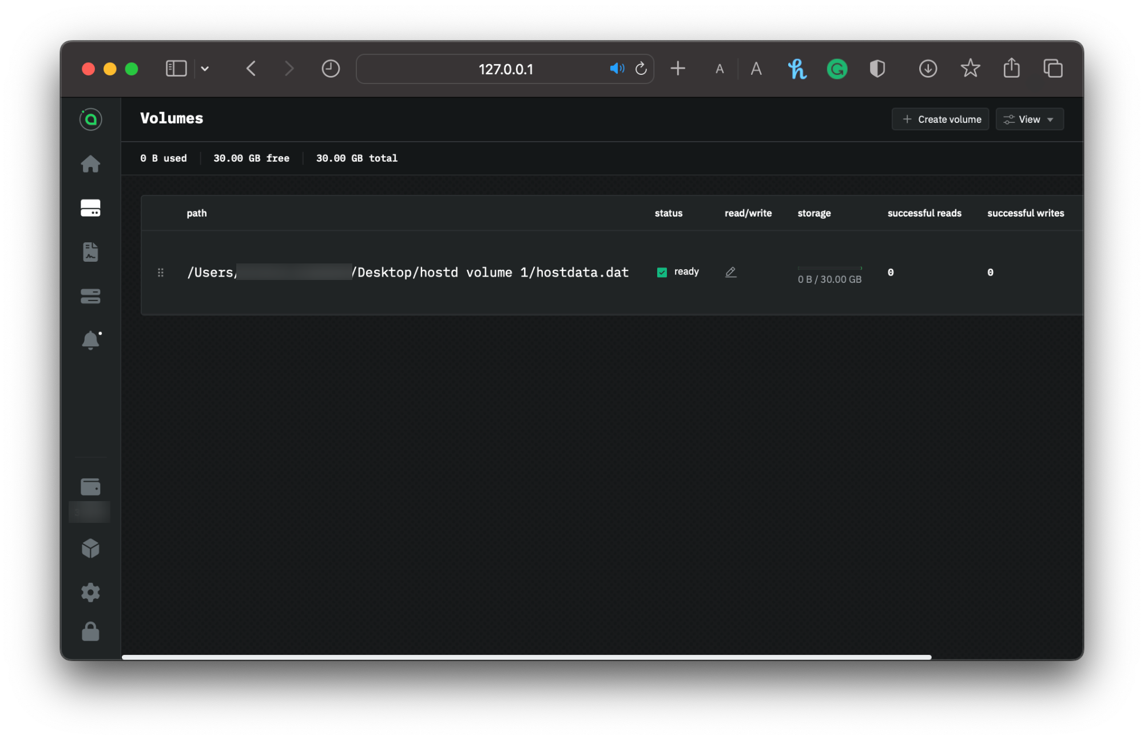The width and height of the screenshot is (1144, 740).
Task: Open the hosts server-stack sidebar icon
Action: pyautogui.click(x=90, y=296)
